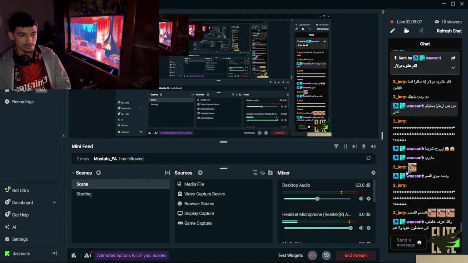The width and height of the screenshot is (468, 263).
Task: Click the webcam preview thumbnail
Action: [x=79, y=45]
